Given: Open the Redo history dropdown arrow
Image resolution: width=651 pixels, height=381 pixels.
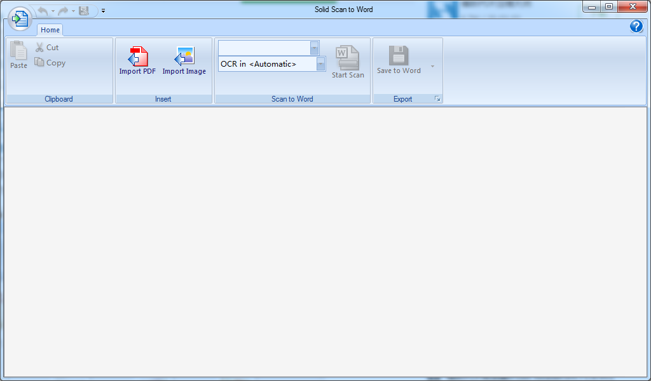Looking at the screenshot, I should (x=73, y=11).
